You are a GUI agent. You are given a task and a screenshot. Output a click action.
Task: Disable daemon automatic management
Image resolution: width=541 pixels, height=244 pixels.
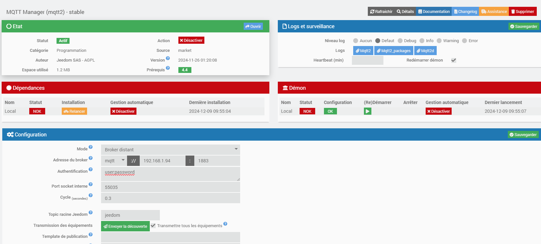click(x=439, y=111)
